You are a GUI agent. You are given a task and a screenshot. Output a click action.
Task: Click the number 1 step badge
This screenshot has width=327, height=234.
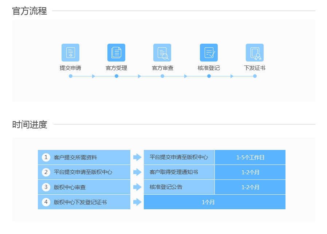46,157
